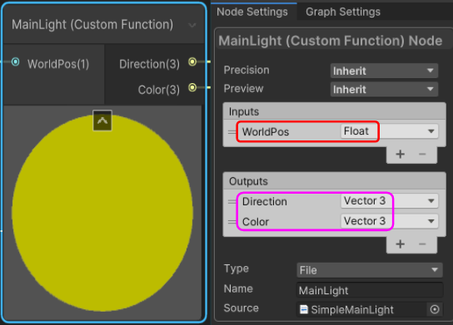Click the Outputs list header
This screenshot has width=453, height=325.
point(334,181)
